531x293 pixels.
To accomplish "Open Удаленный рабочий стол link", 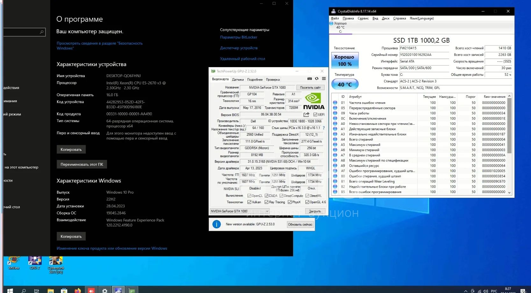I will [242, 59].
